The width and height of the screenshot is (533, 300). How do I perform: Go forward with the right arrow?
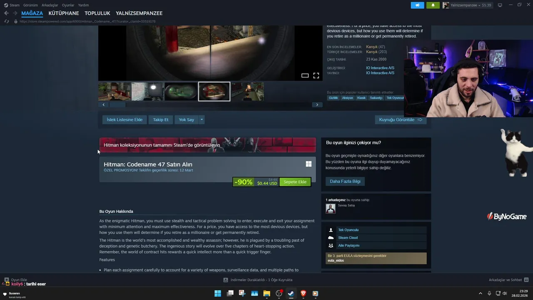(15, 13)
